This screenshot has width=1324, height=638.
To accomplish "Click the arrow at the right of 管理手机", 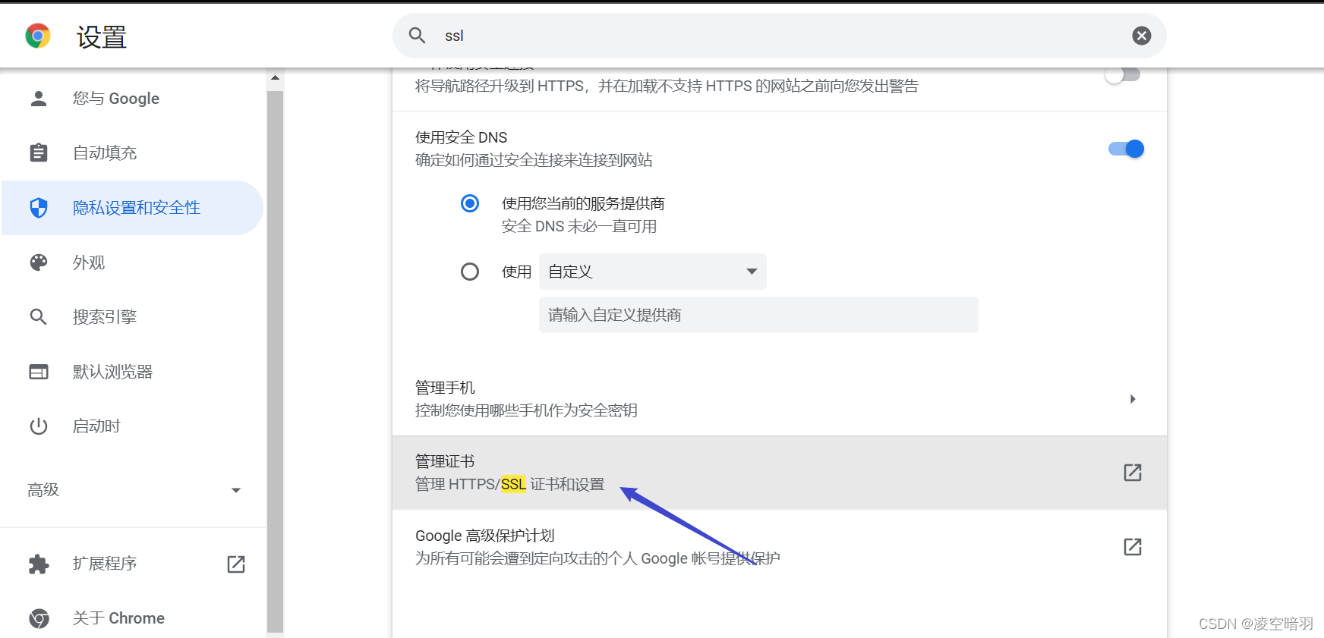I will click(1133, 399).
